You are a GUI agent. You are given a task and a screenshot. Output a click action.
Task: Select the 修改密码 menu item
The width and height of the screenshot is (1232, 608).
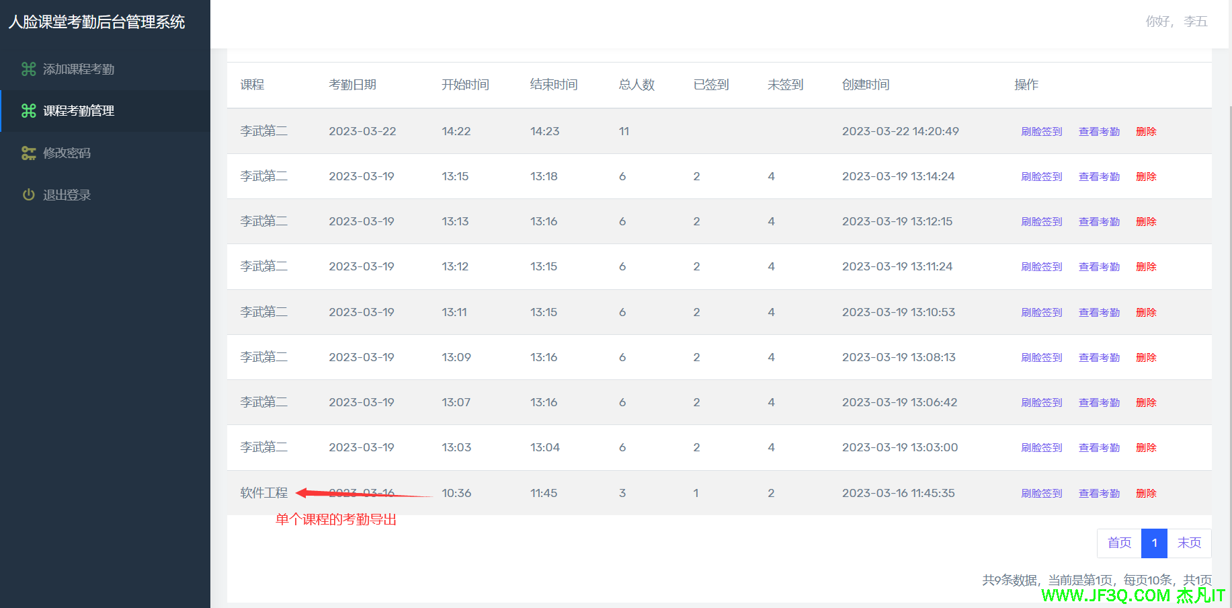[67, 153]
